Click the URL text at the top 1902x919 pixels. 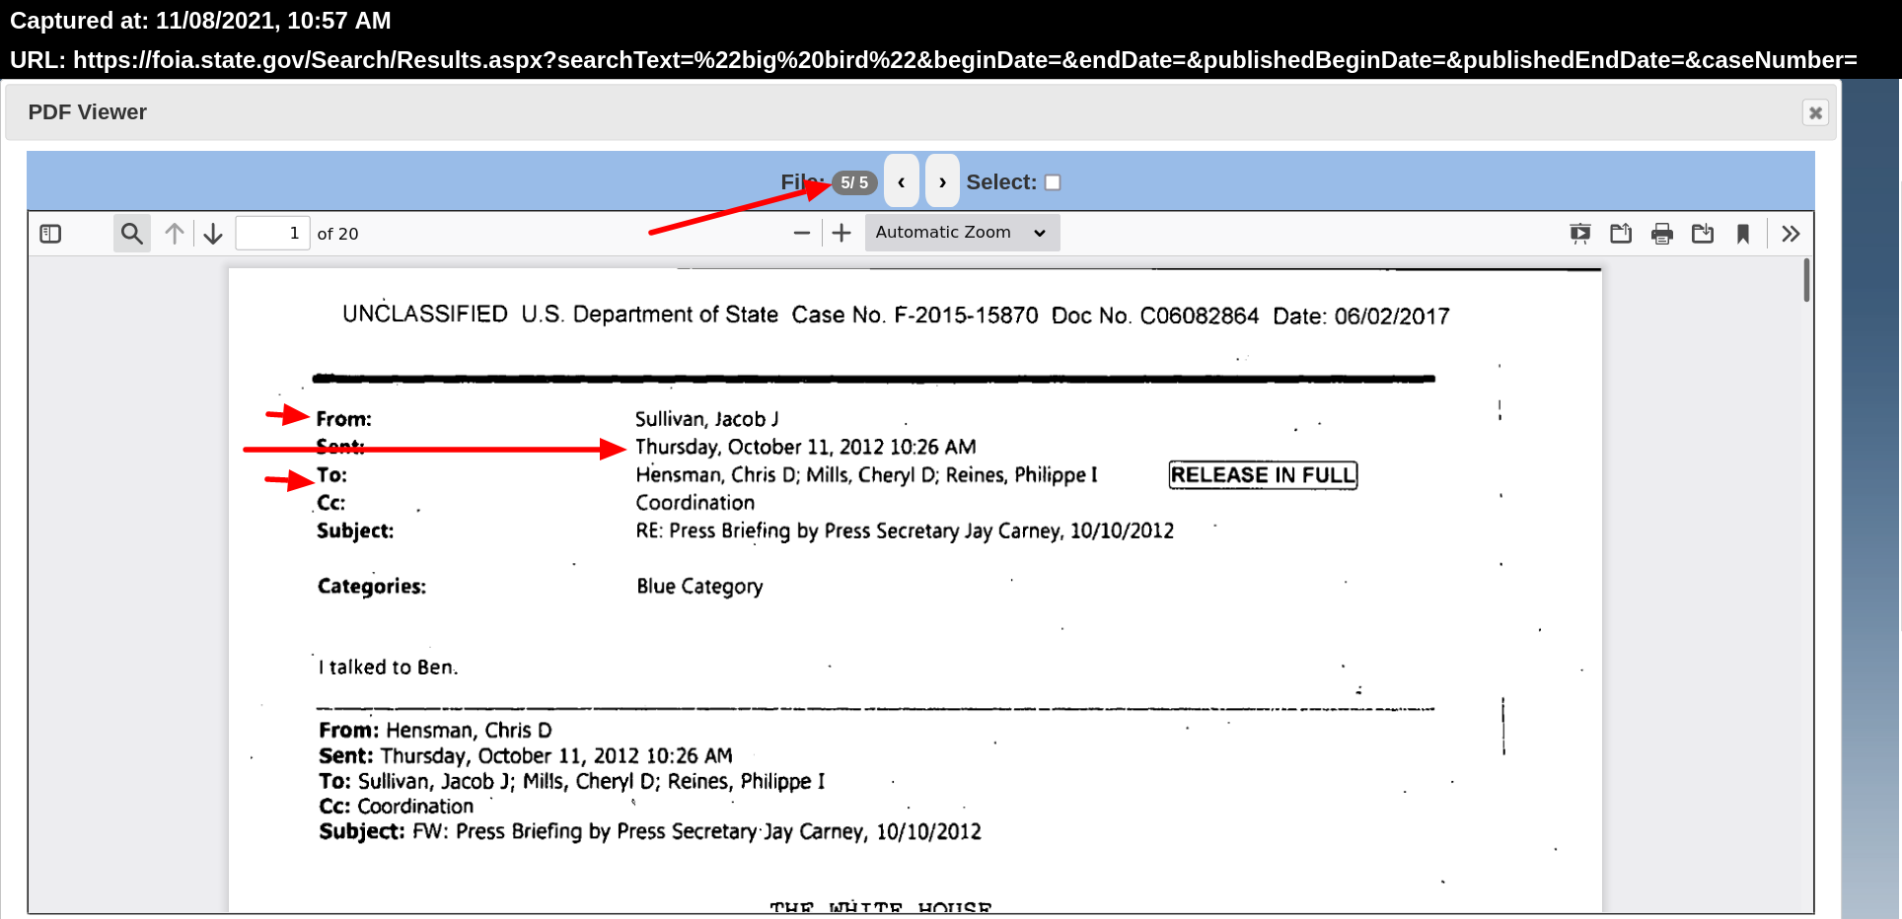tap(933, 60)
